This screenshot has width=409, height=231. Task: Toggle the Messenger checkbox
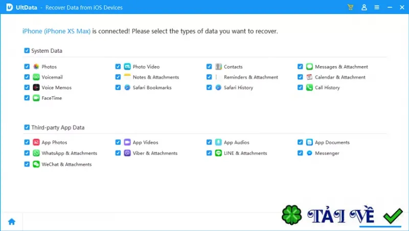[300, 153]
